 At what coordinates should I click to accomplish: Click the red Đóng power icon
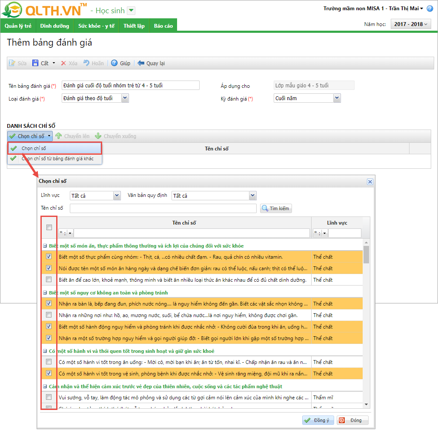(342, 420)
